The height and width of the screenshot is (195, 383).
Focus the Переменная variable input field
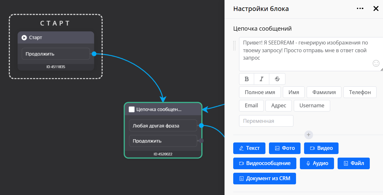pos(266,121)
